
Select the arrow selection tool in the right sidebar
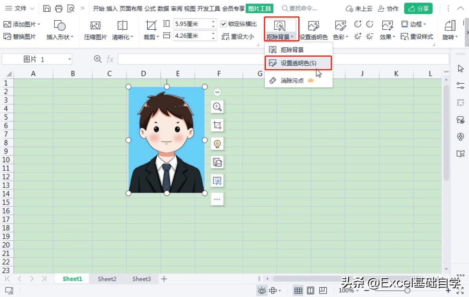[461, 68]
